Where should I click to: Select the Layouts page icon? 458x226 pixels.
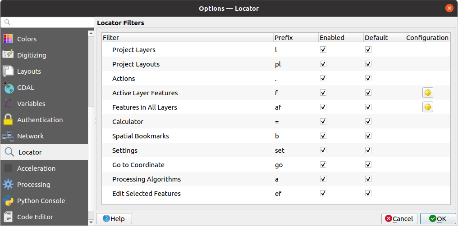click(x=8, y=71)
